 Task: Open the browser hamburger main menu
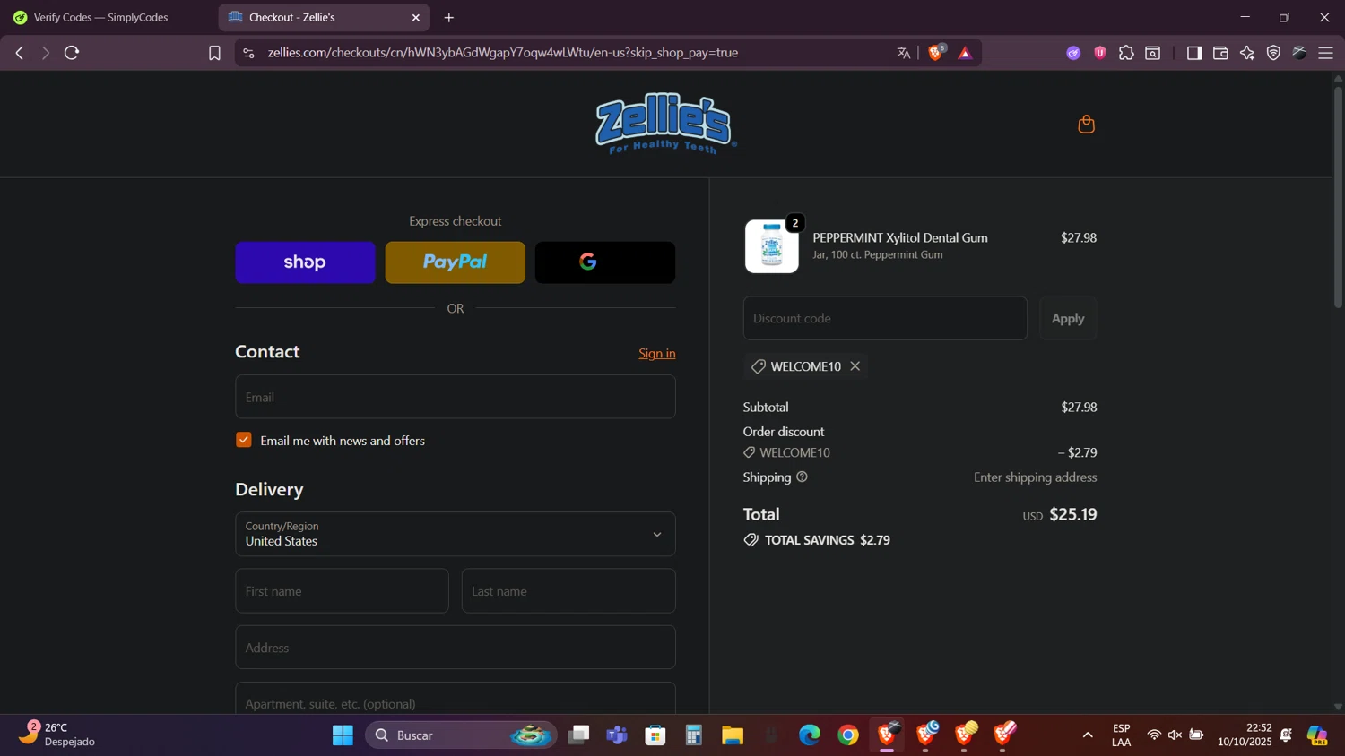1325,53
